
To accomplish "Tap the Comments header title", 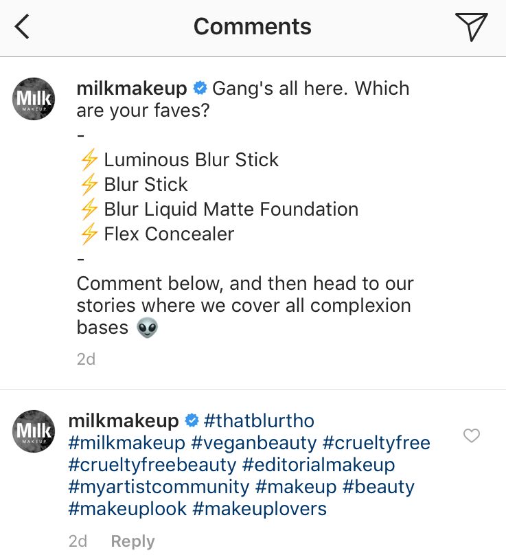I will [x=252, y=27].
